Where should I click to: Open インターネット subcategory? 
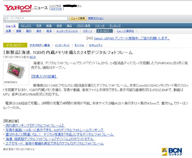coord(62,45)
